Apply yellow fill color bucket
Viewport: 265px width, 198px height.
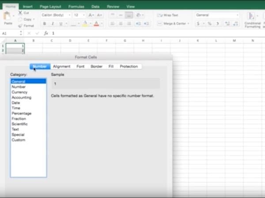point(85,24)
